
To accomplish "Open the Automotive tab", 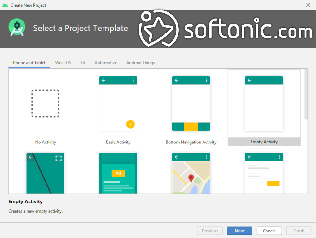I will (106, 63).
